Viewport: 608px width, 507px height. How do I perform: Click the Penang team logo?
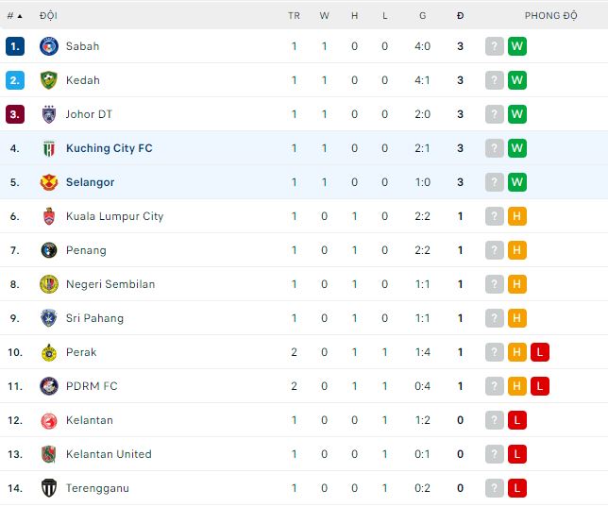[49, 250]
